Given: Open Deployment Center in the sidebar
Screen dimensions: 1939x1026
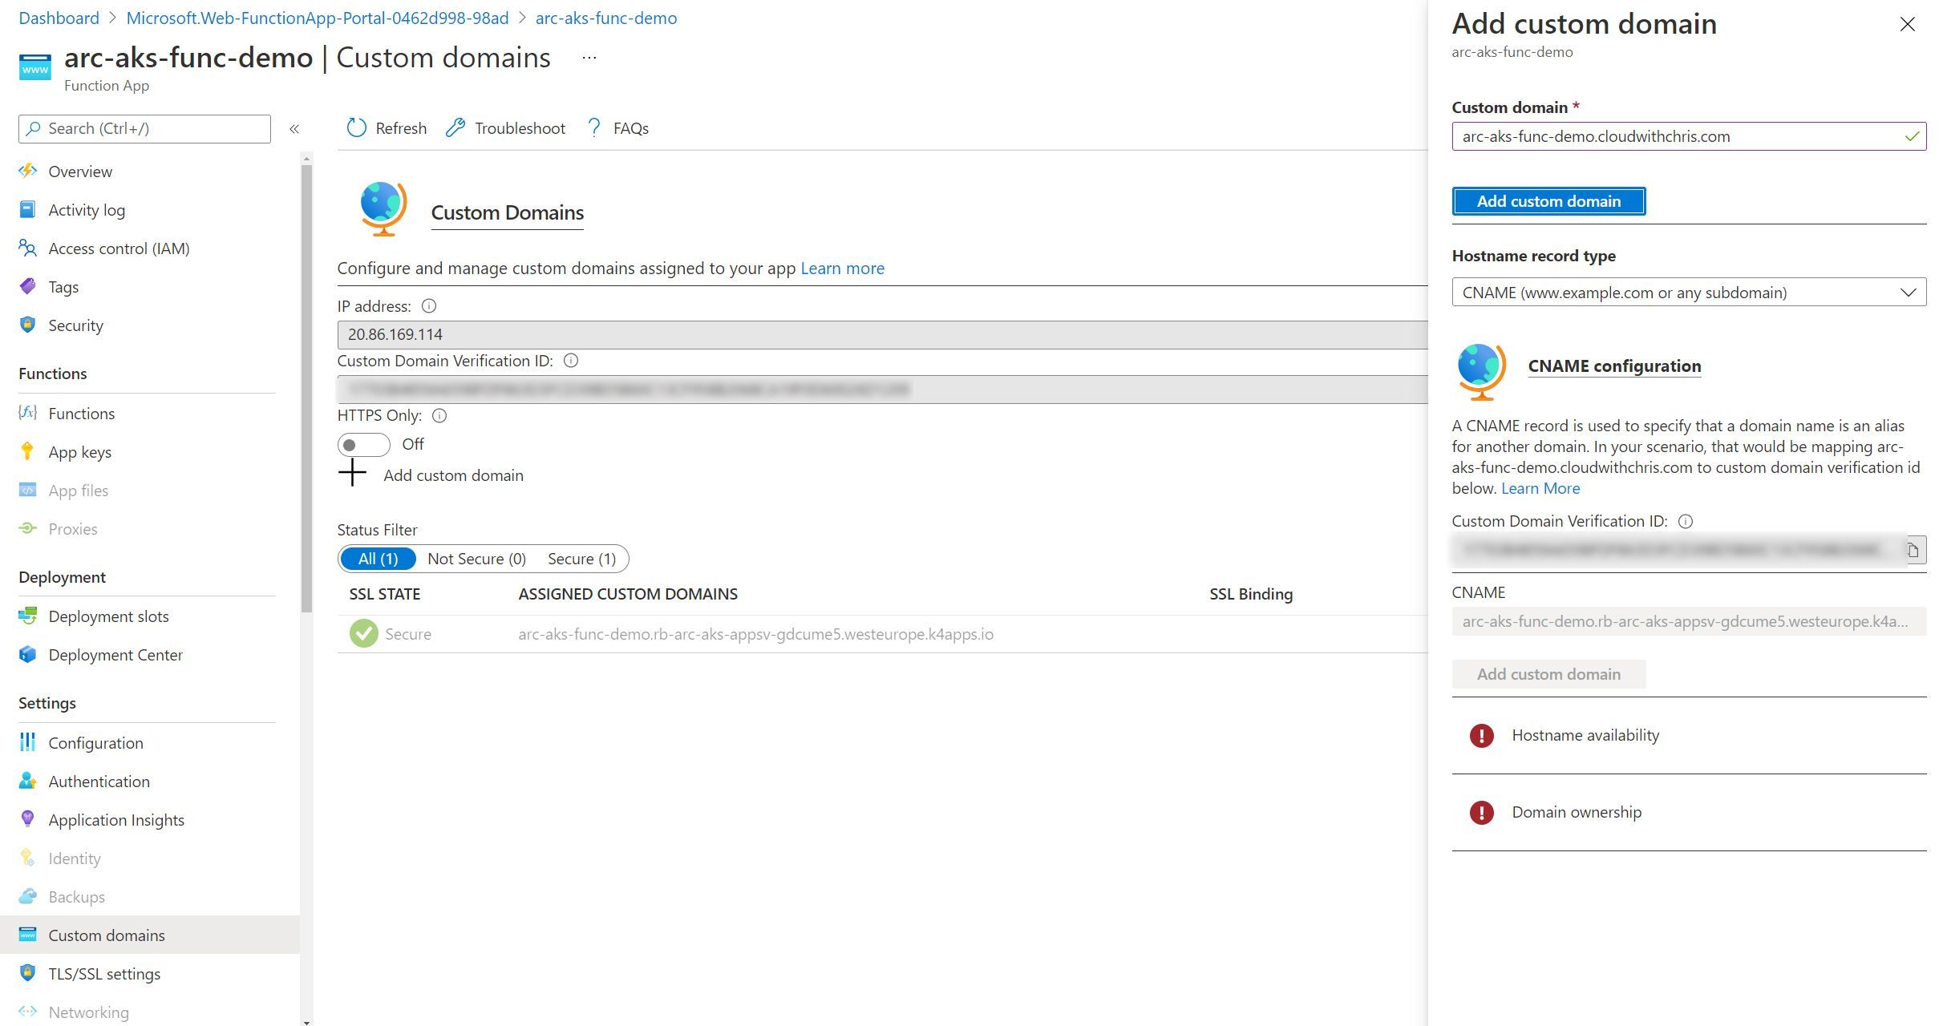Looking at the screenshot, I should click(x=115, y=654).
